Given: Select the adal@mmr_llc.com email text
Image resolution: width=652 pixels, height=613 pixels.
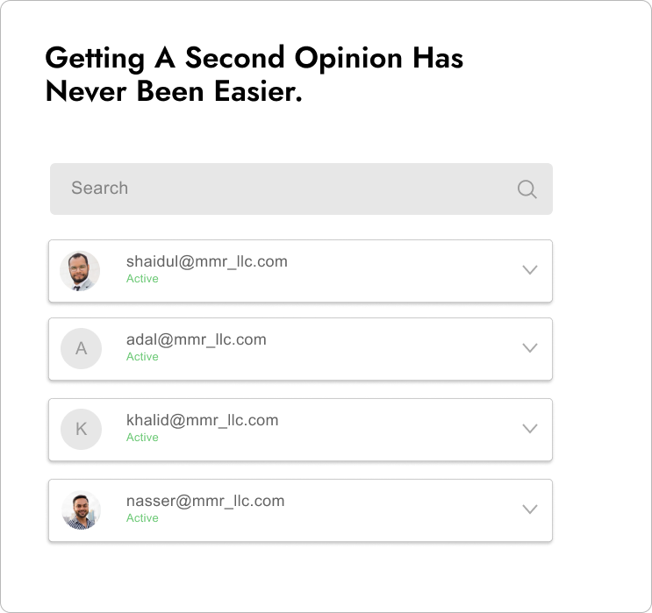Looking at the screenshot, I should [x=197, y=339].
